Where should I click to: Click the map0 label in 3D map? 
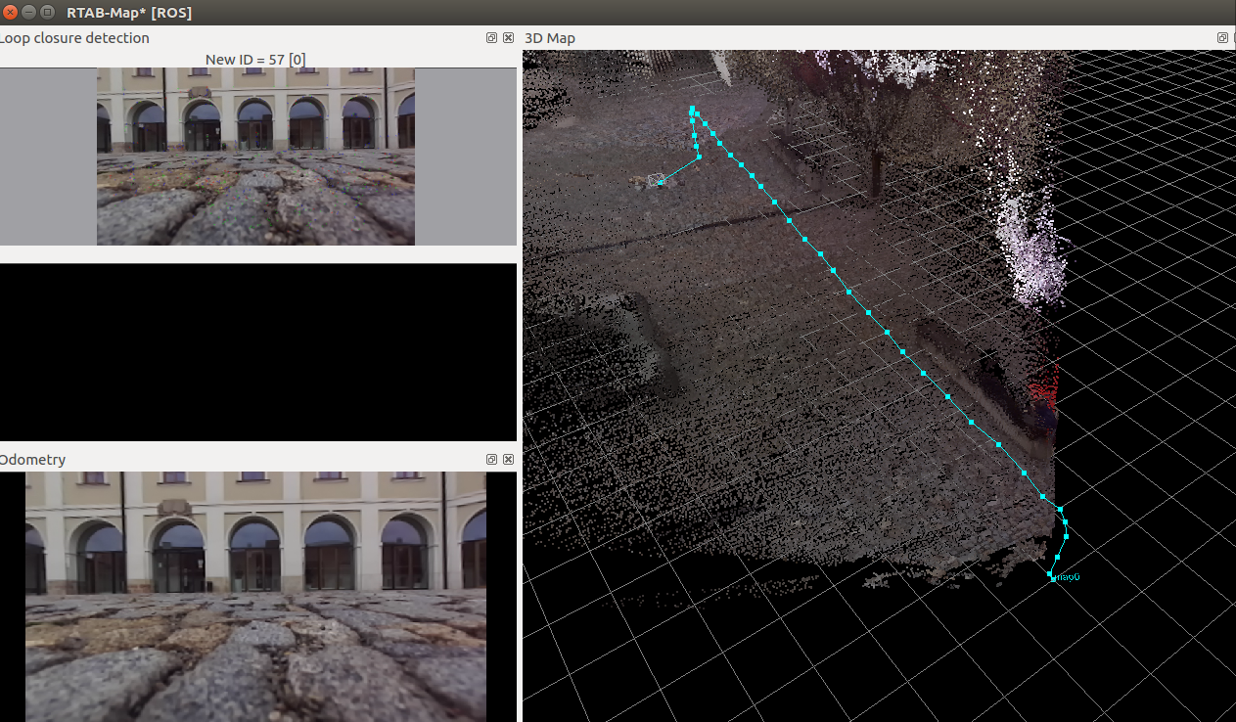click(x=1068, y=577)
